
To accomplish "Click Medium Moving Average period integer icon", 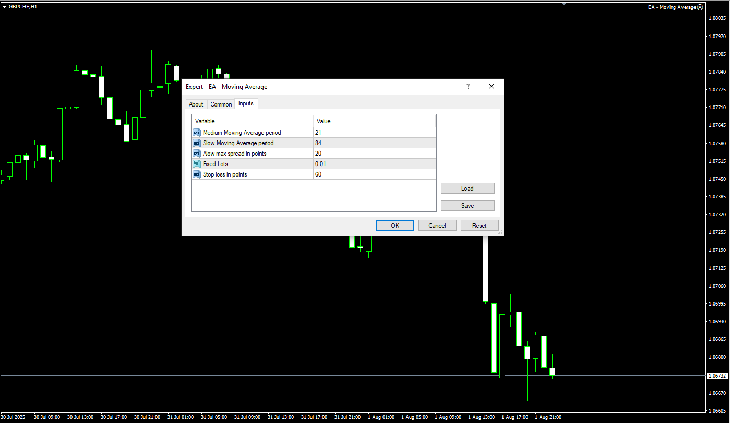I will [x=197, y=133].
